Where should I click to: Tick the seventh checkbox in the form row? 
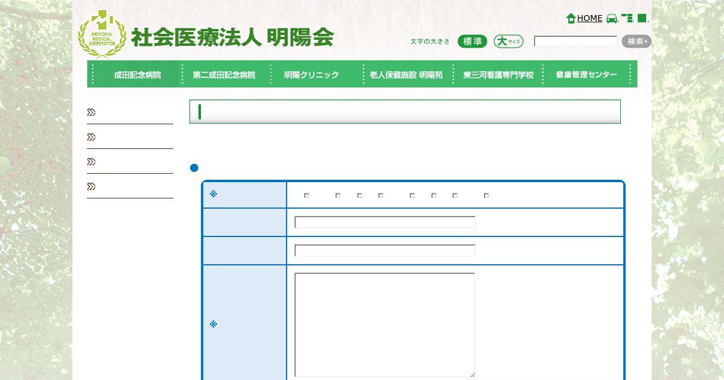tap(455, 195)
